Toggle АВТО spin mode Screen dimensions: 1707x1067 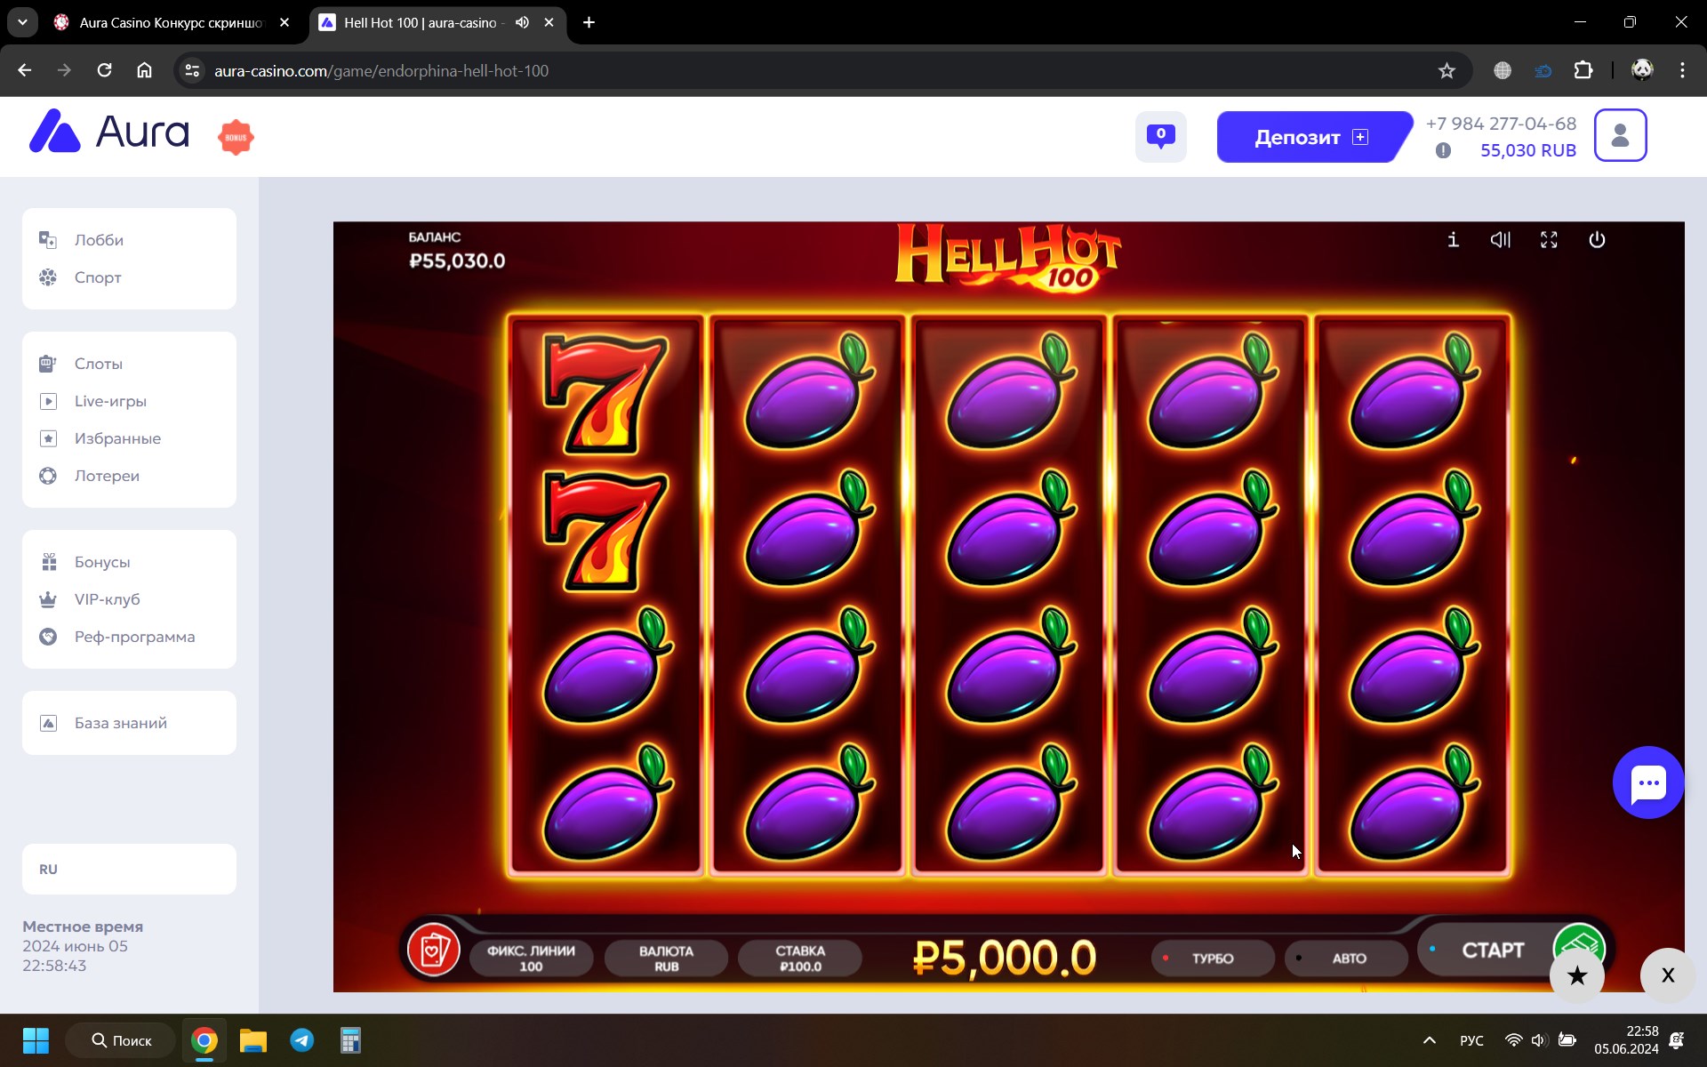(1347, 959)
